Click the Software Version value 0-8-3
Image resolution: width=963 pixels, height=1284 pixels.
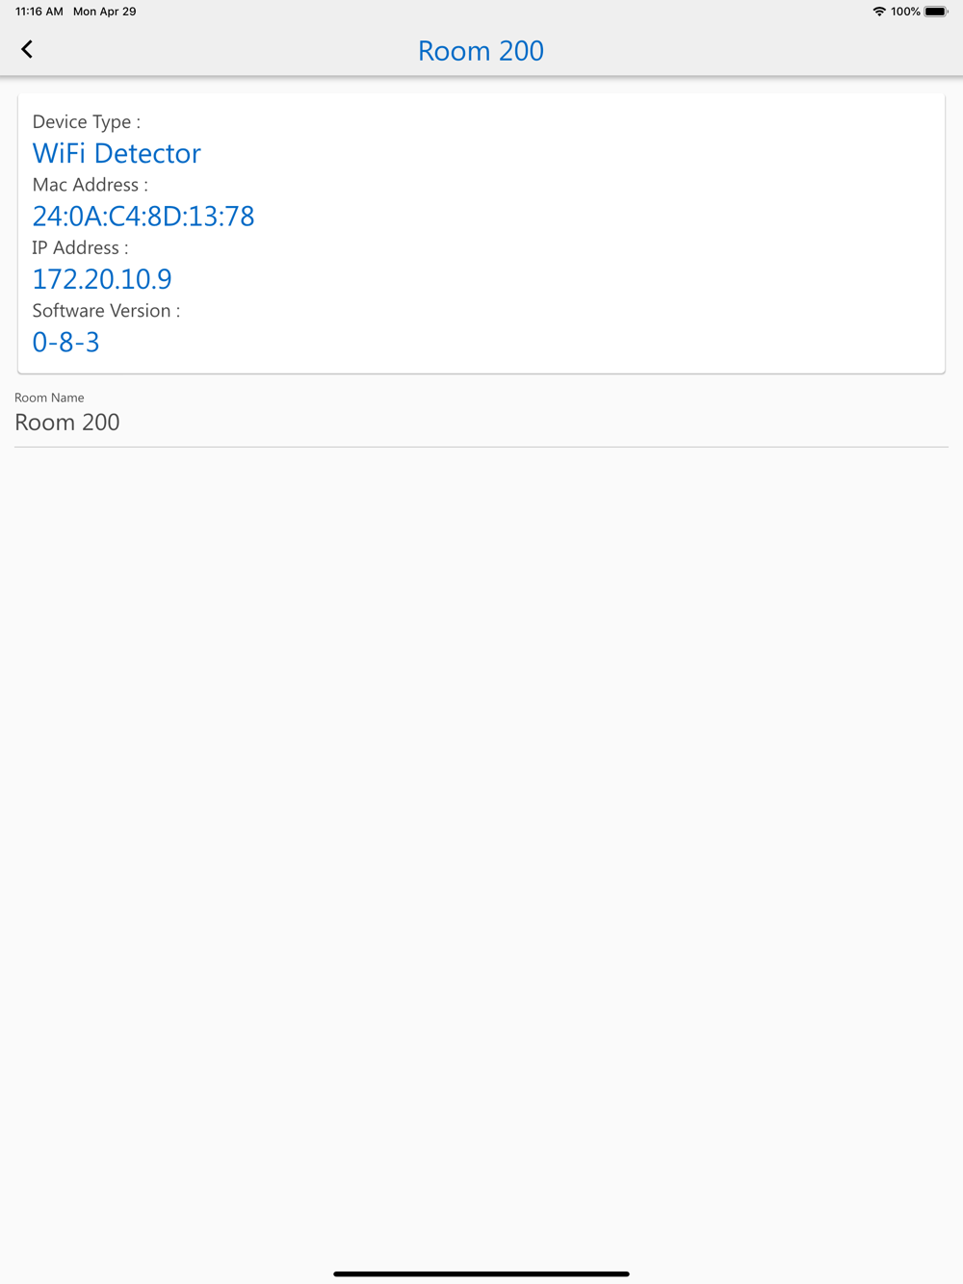(65, 342)
